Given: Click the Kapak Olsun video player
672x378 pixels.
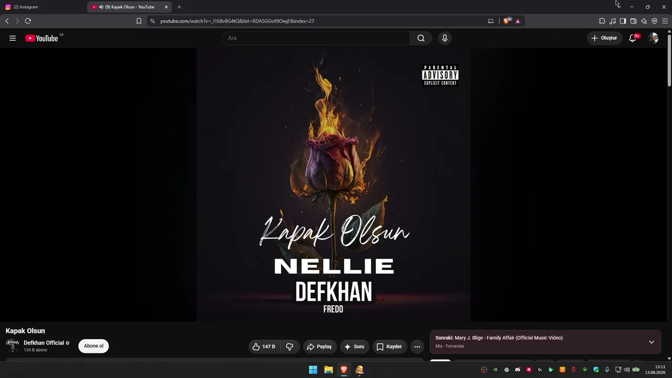Looking at the screenshot, I should pyautogui.click(x=333, y=185).
